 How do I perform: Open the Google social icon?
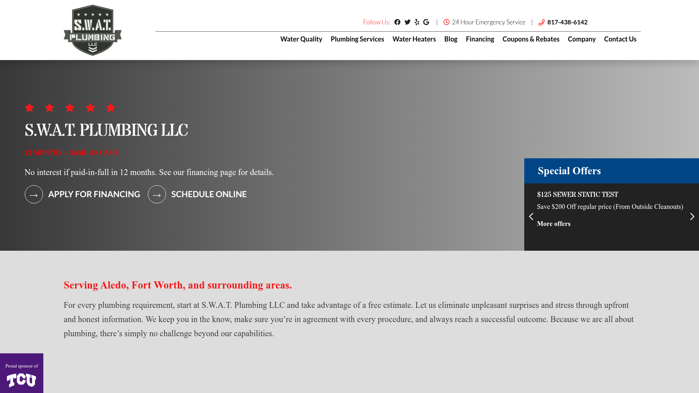point(426,22)
